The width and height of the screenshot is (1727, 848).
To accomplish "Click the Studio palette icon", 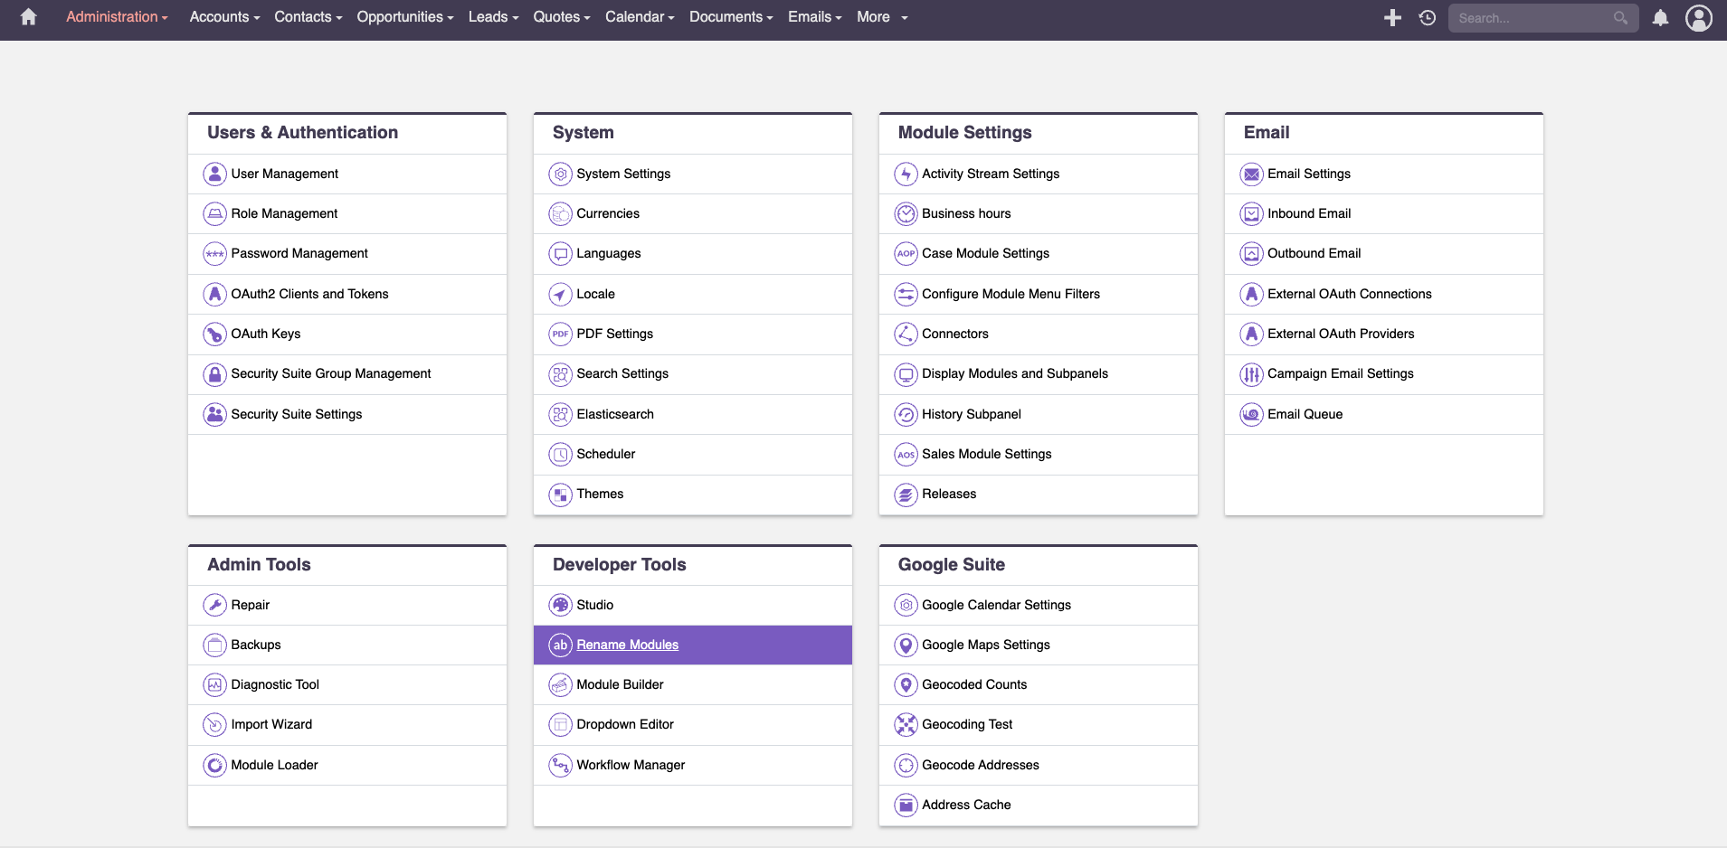I will click(560, 605).
